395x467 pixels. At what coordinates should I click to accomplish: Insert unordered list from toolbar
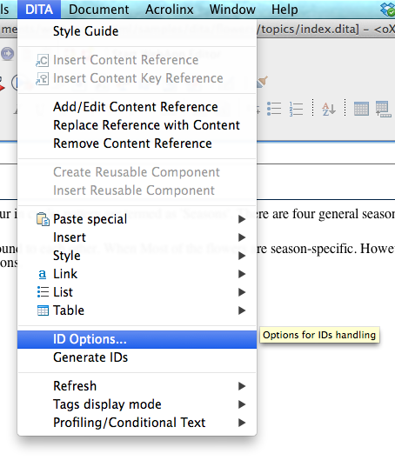(x=274, y=109)
